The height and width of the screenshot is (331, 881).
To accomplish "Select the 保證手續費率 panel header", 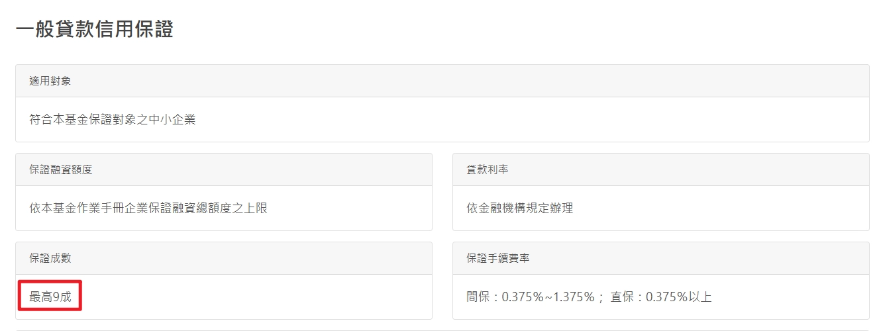I will click(498, 258).
